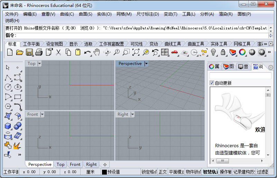Image resolution: width=277 pixels, height=178 pixels.
Task: Open the 曲面(S) menu
Action: (85, 14)
